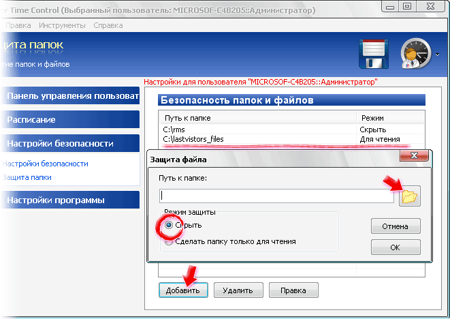
Task: Expand the dropdown arrow beside user icon
Action: 437,55
